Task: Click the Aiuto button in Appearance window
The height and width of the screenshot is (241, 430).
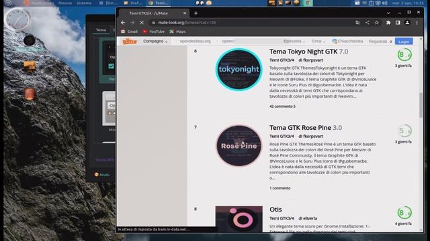Action: point(101,175)
